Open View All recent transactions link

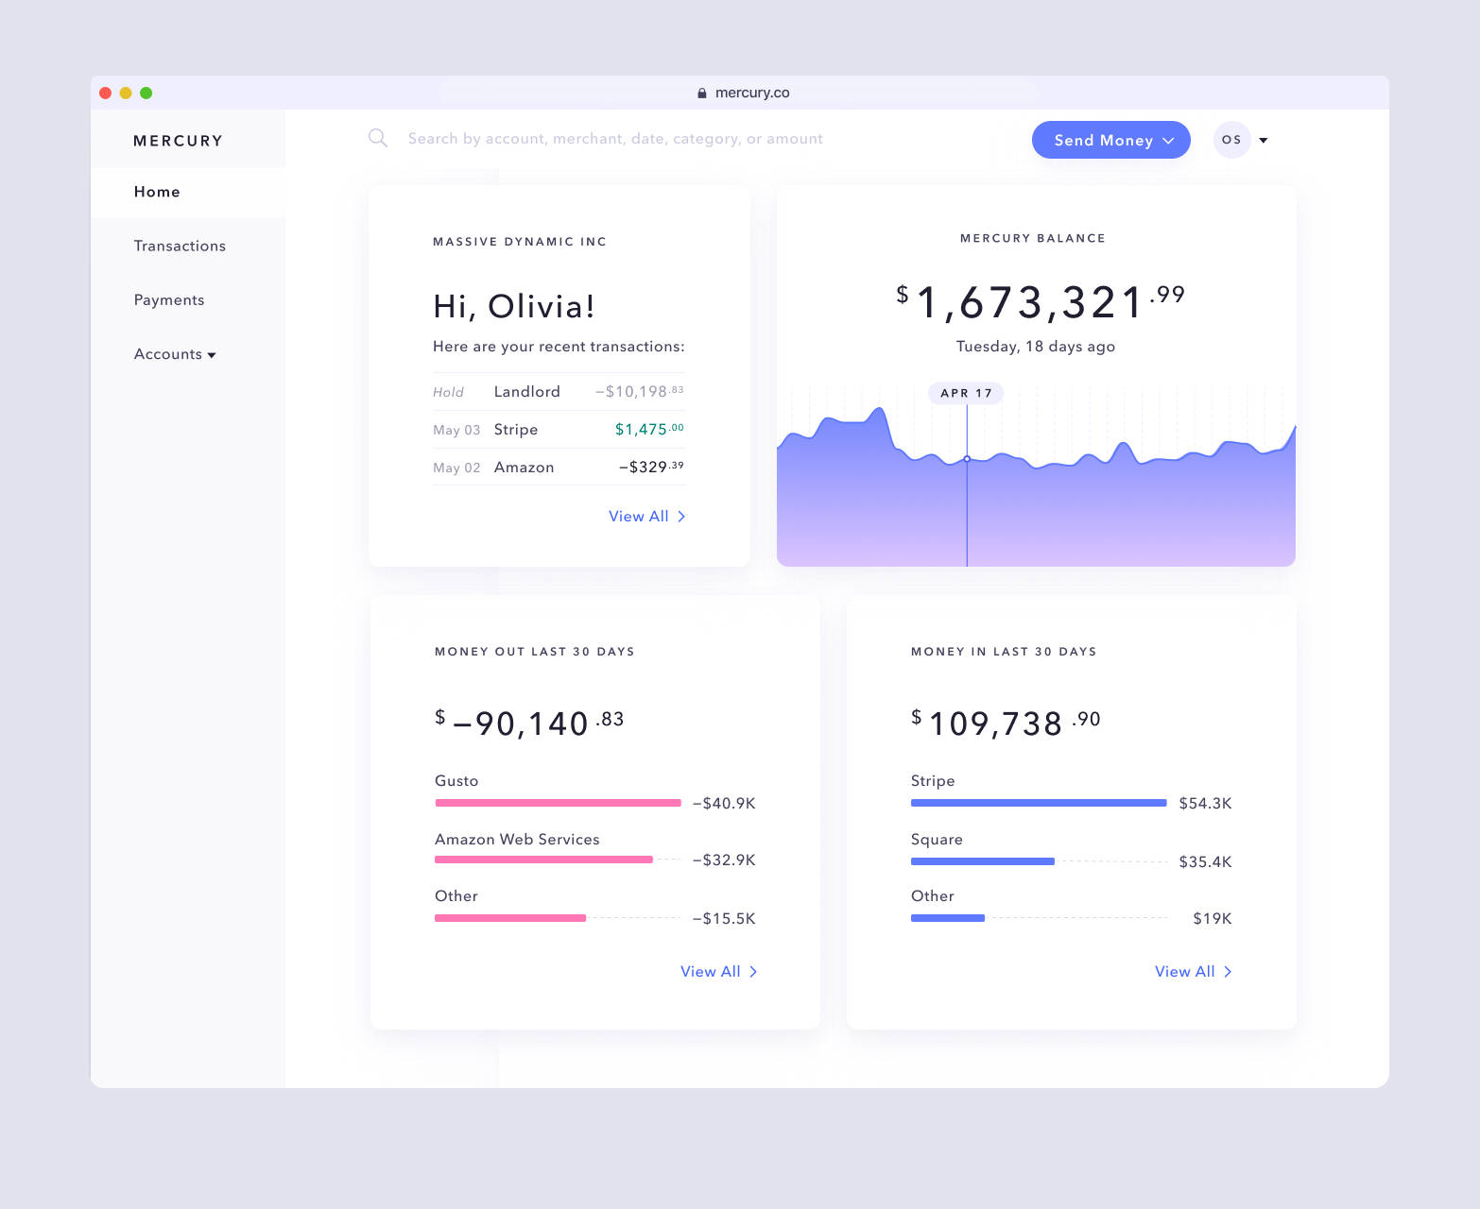click(x=639, y=517)
